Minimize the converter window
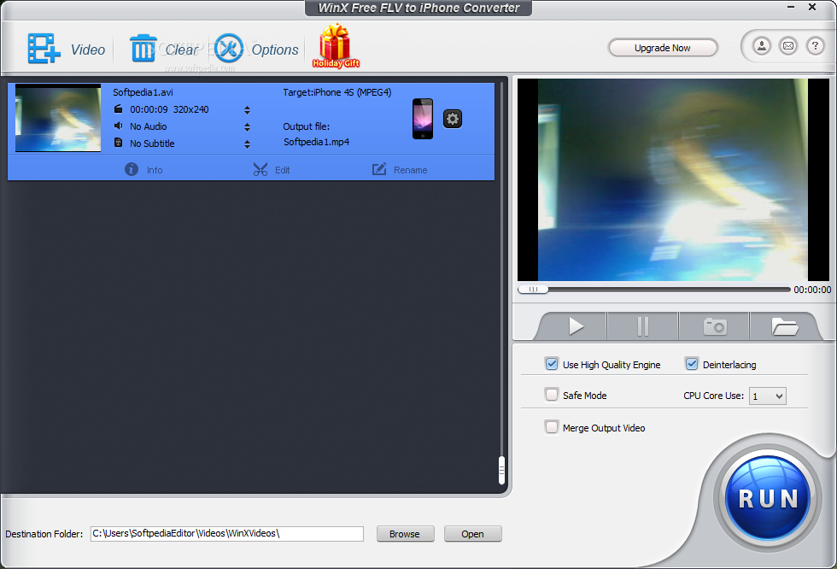The height and width of the screenshot is (569, 837). coord(791,7)
